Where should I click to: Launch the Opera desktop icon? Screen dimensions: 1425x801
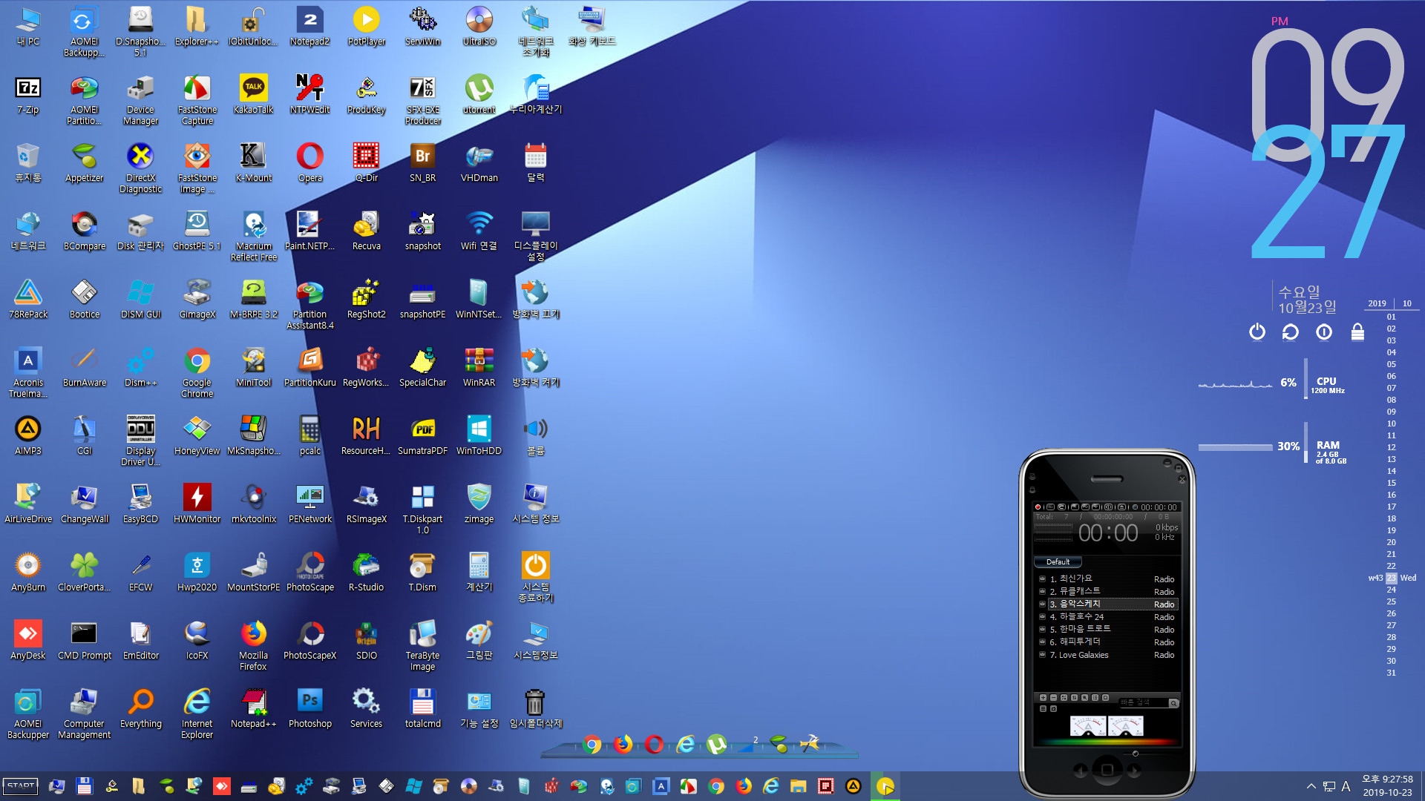(309, 163)
